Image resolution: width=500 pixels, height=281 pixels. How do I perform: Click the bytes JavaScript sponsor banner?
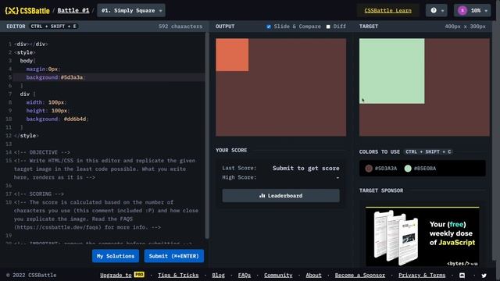coord(422,237)
